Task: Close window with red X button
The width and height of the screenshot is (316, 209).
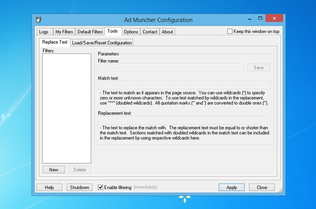Action: 274,18
